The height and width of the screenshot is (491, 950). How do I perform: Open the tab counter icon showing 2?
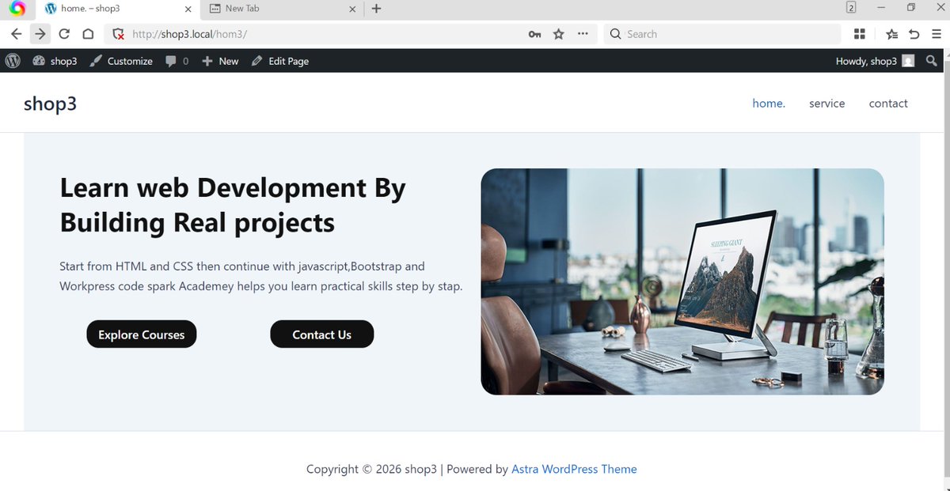pos(851,8)
